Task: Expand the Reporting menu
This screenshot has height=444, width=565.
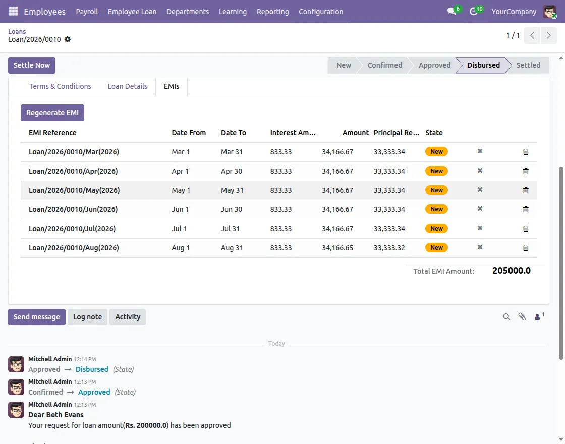Action: [272, 11]
